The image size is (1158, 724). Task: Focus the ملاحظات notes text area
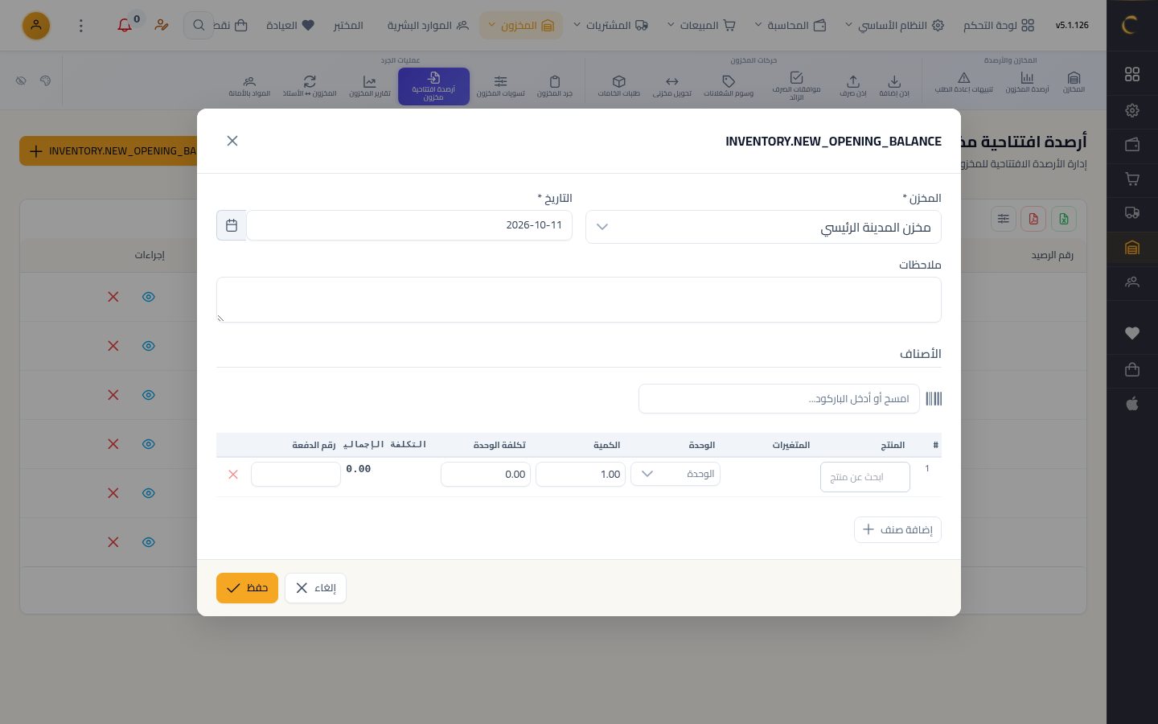point(579,300)
